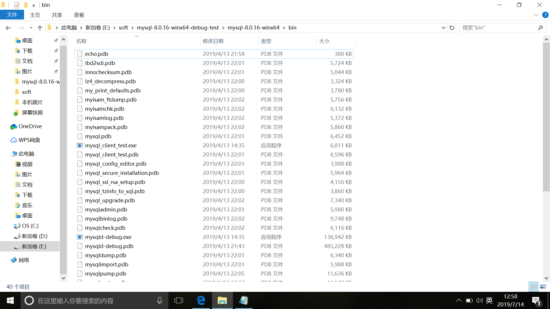Click the search magnifier icon
Screen dimensions: 550x309
pyautogui.click(x=540, y=28)
